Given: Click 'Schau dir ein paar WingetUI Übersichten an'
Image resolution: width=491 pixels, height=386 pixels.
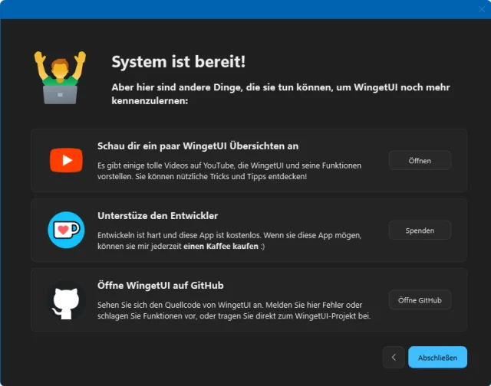Looking at the screenshot, I should click(x=198, y=146).
